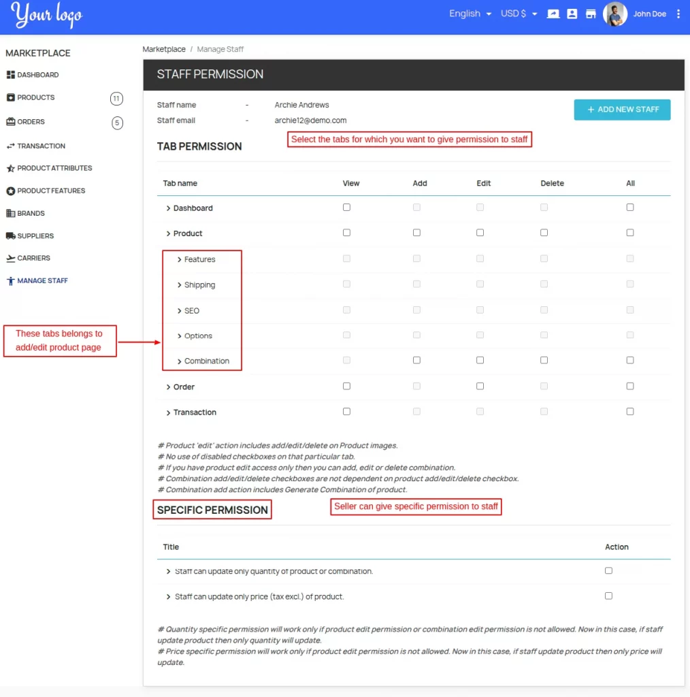The image size is (690, 697).
Task: Tick price-only update permission checkbox
Action: 609,596
